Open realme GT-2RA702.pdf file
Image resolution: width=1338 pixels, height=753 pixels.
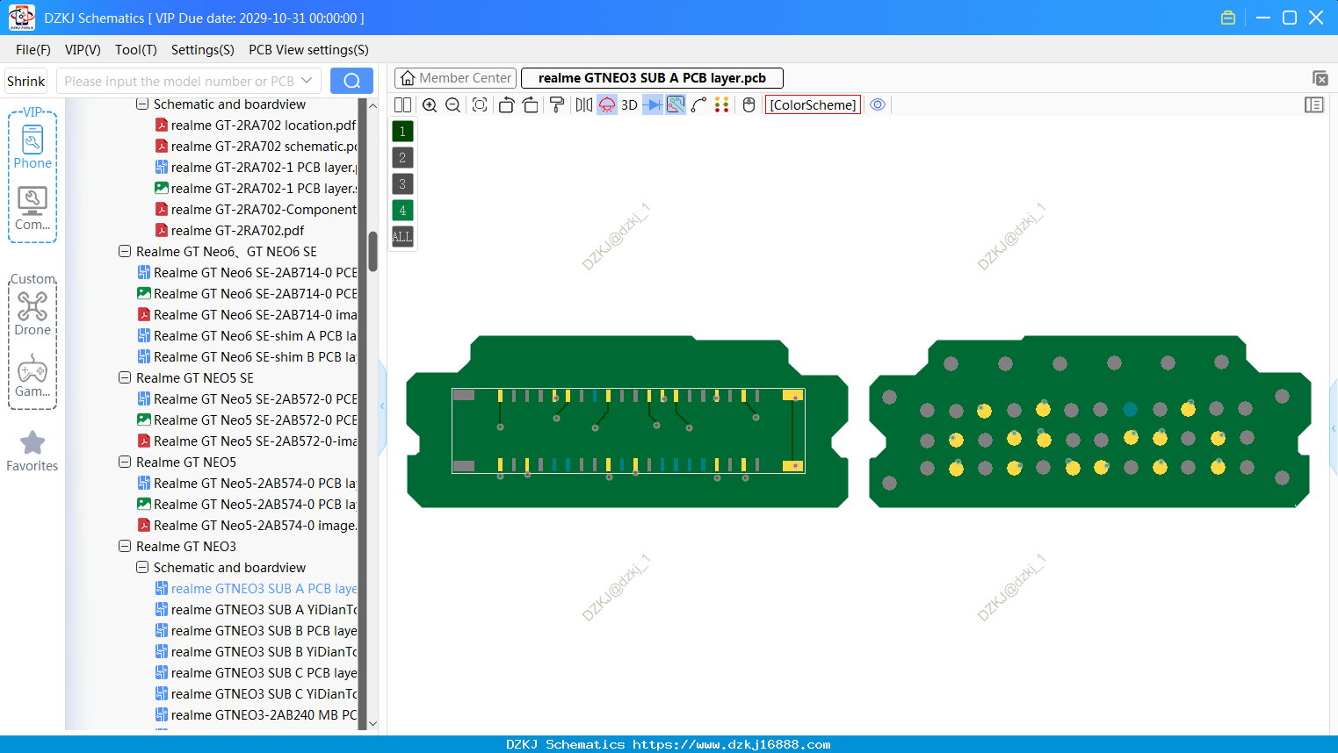coord(229,230)
